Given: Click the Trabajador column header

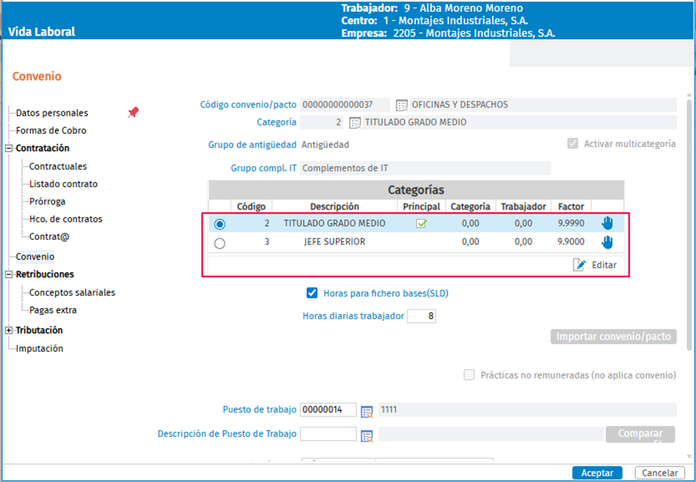Looking at the screenshot, I should click(x=523, y=206).
